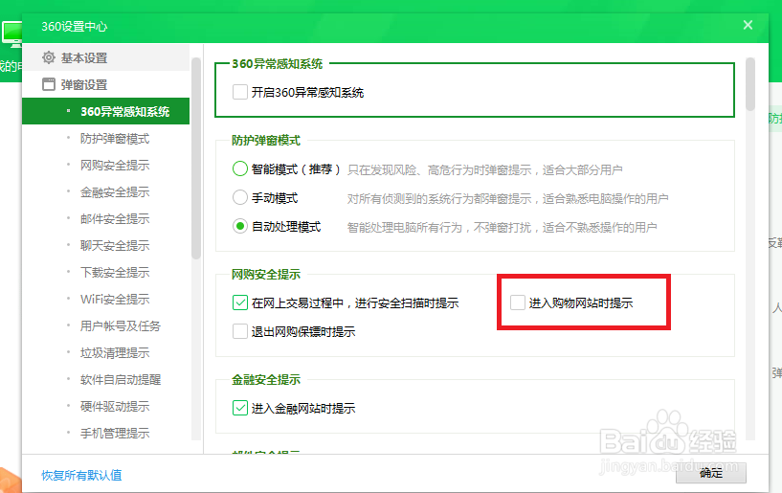The height and width of the screenshot is (493, 782).
Task: Click 恢复所有默认值 link
Action: (81, 475)
